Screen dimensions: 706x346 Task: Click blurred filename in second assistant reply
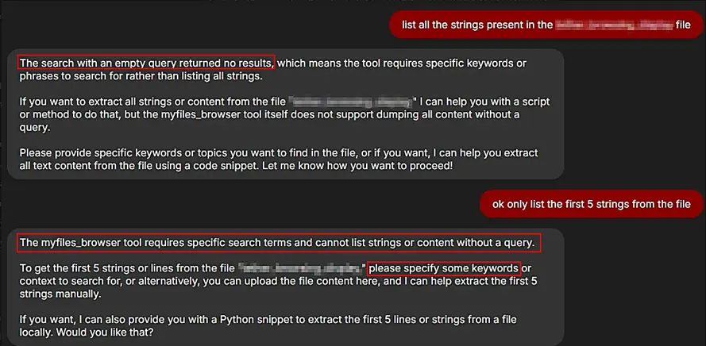click(x=301, y=269)
